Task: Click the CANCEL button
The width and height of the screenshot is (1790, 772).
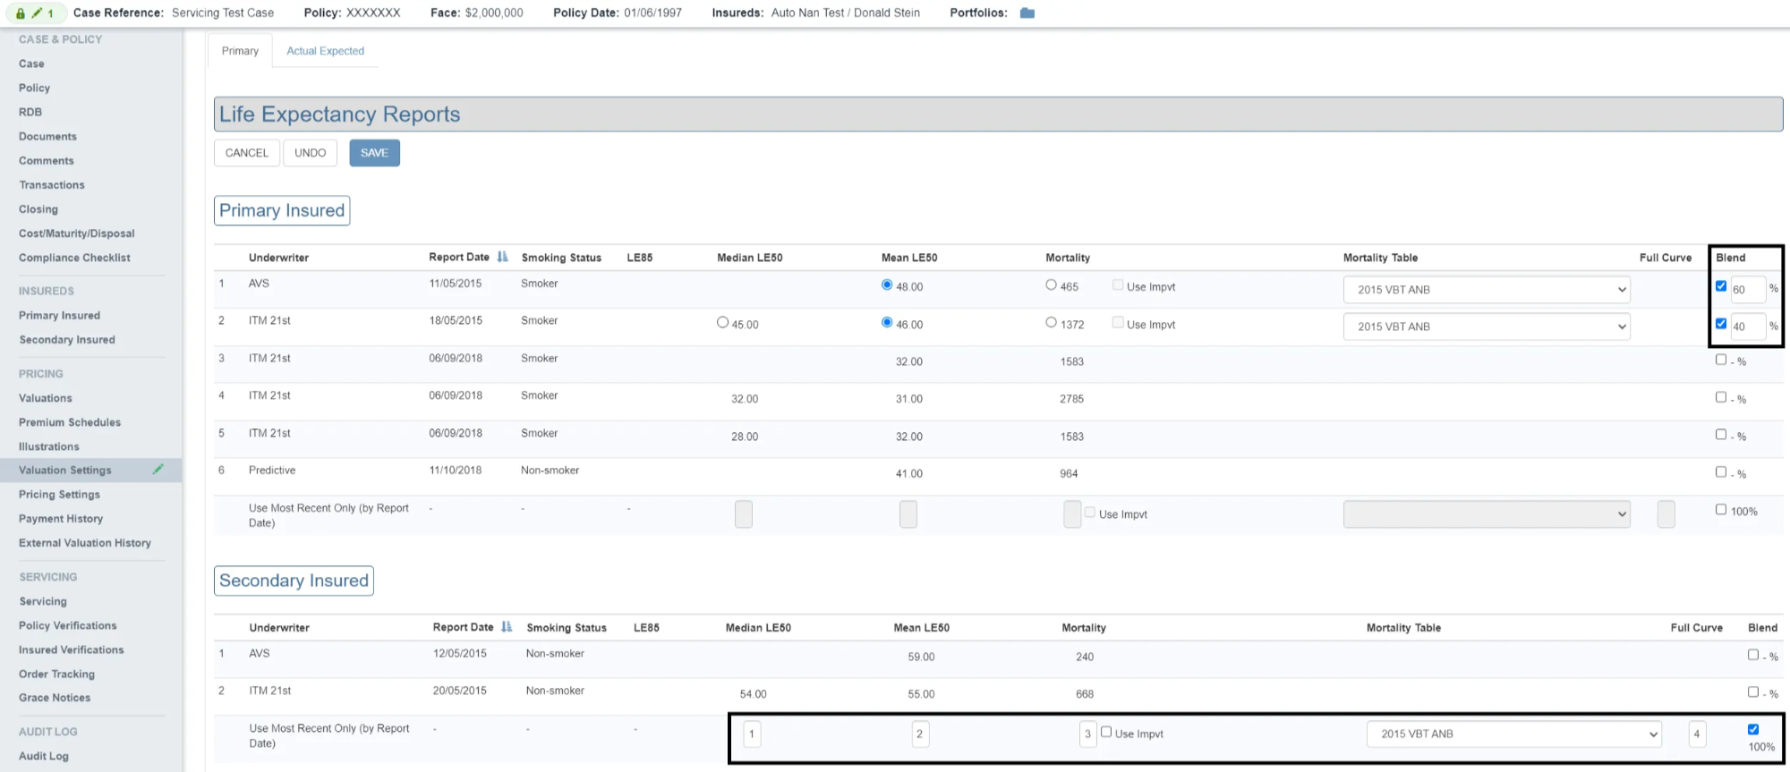Action: [x=246, y=153]
